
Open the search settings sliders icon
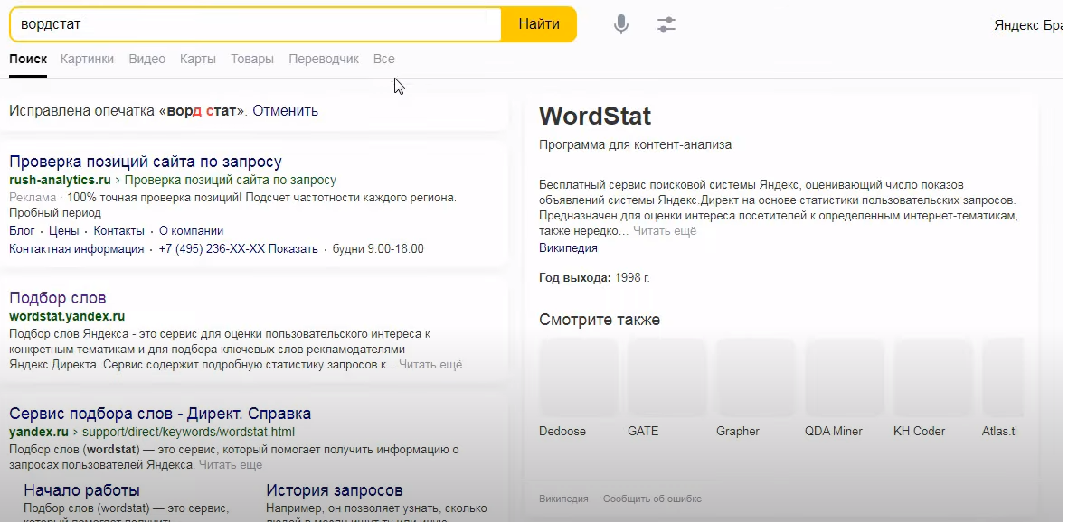(666, 24)
